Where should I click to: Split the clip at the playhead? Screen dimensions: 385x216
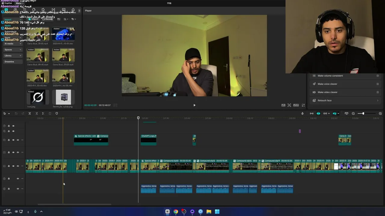(x=29, y=113)
